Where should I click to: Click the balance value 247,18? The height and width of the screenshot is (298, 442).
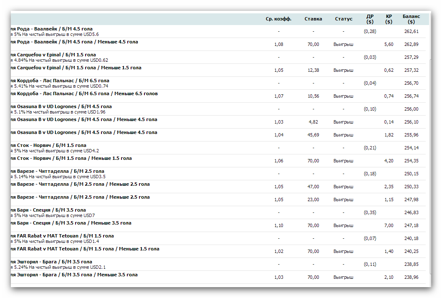[411, 225]
